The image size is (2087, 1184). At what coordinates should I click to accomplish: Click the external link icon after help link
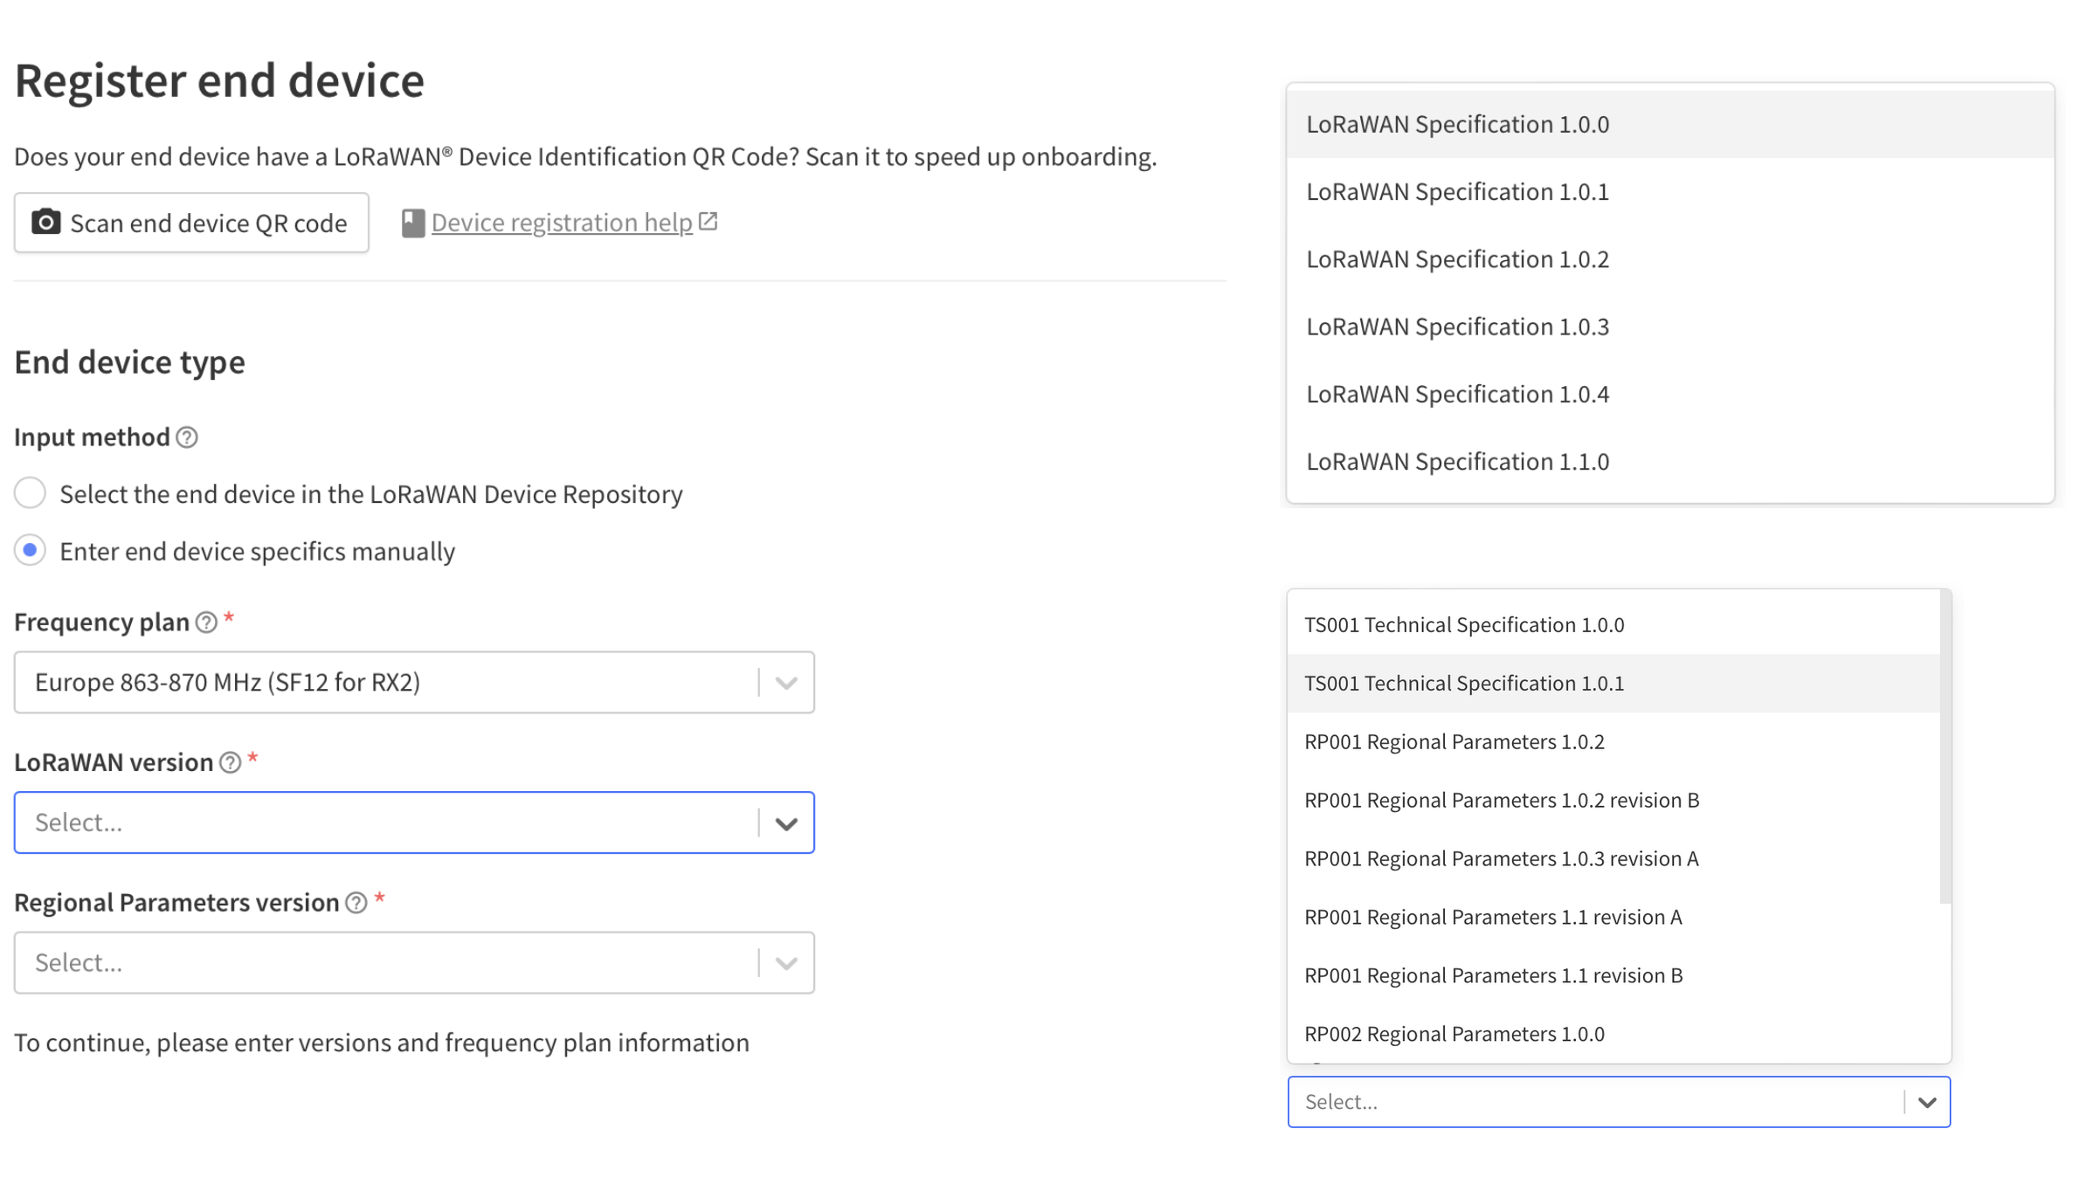tap(708, 222)
